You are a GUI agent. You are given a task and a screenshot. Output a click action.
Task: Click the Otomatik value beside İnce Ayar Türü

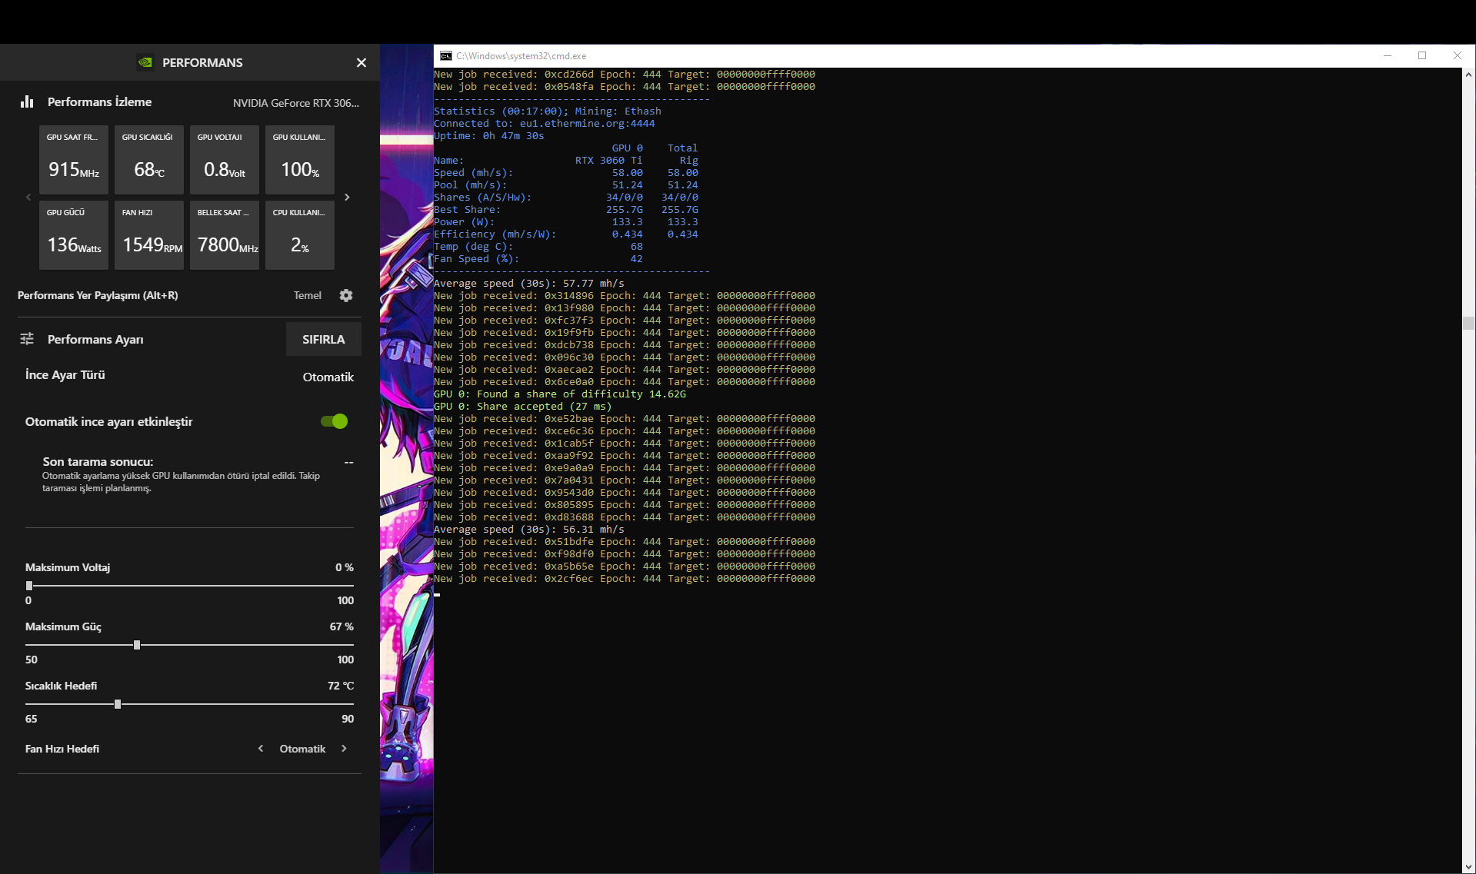click(x=328, y=377)
